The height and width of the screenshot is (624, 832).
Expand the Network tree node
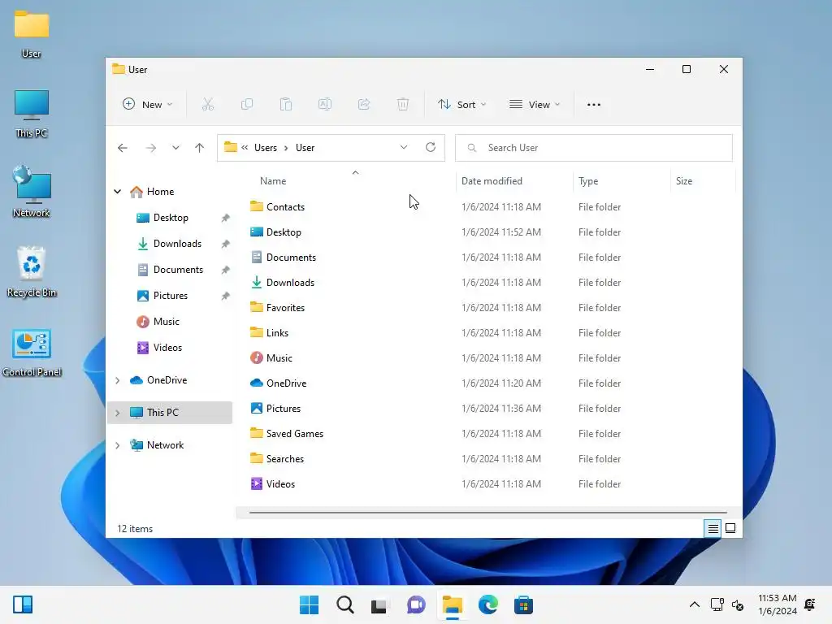[x=118, y=445]
